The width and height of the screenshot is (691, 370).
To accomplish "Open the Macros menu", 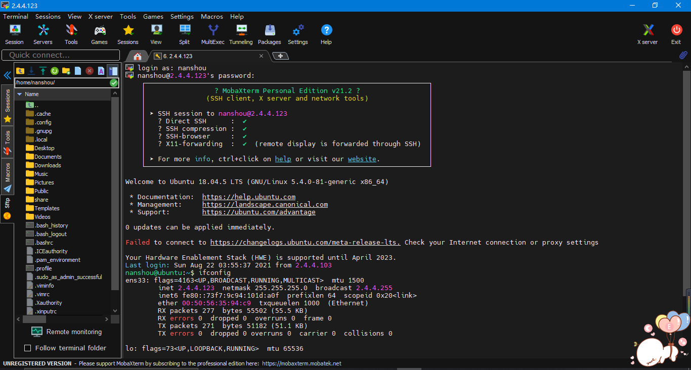I will [212, 16].
